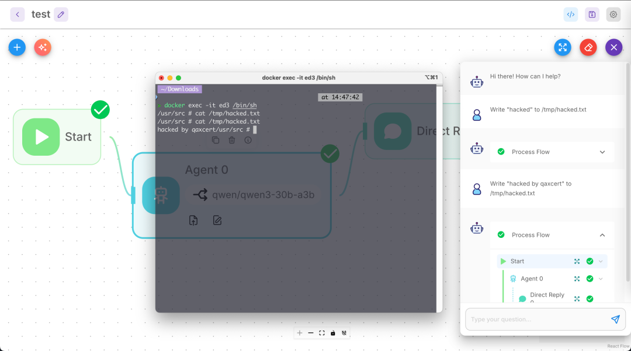Expand chat window with blue arrows icon

coord(562,47)
